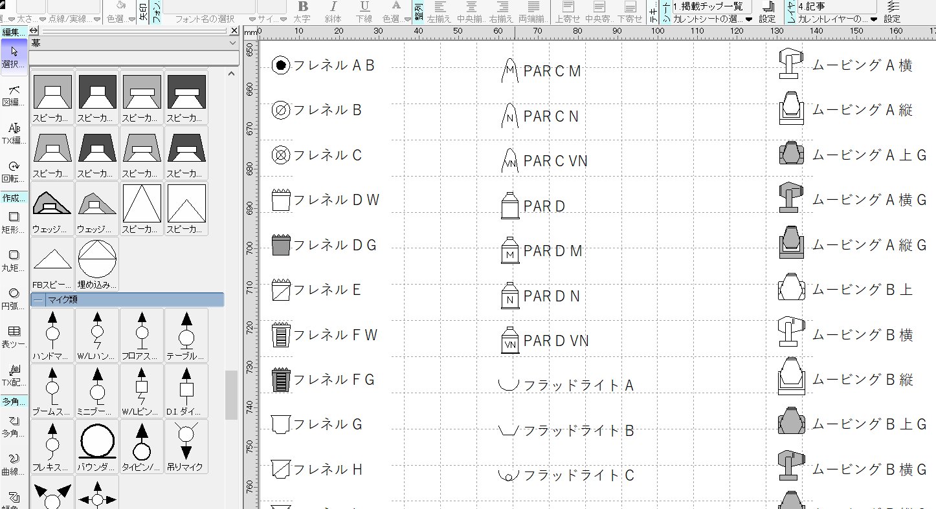
Task: Select the 矩形 rectangle tool
Action: pyautogui.click(x=14, y=222)
